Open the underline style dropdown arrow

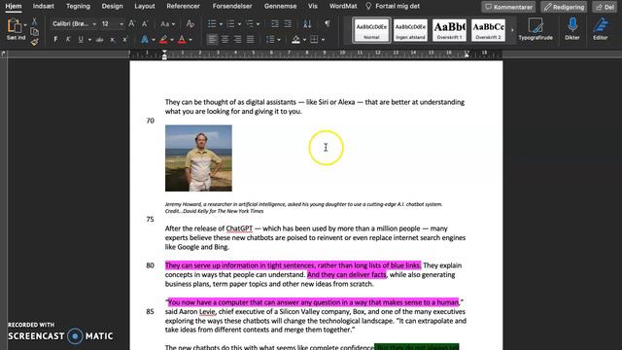tap(89, 40)
